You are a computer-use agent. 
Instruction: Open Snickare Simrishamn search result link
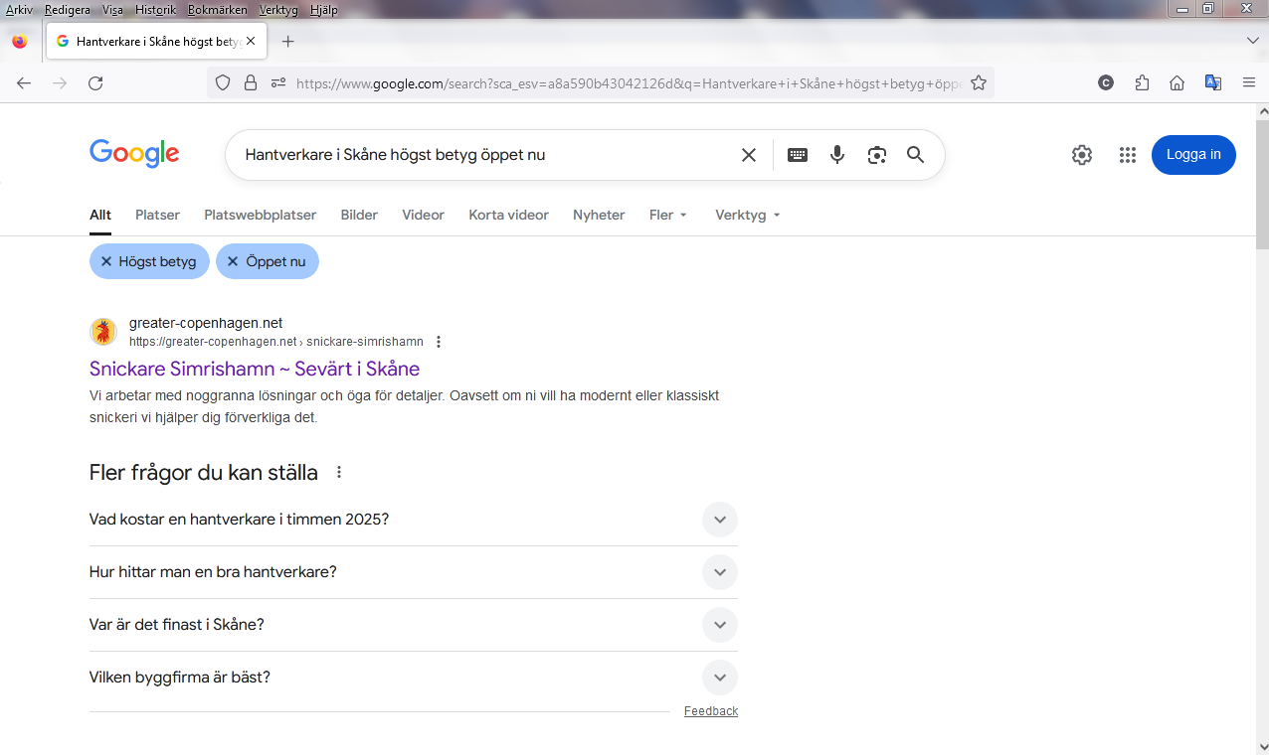[255, 369]
